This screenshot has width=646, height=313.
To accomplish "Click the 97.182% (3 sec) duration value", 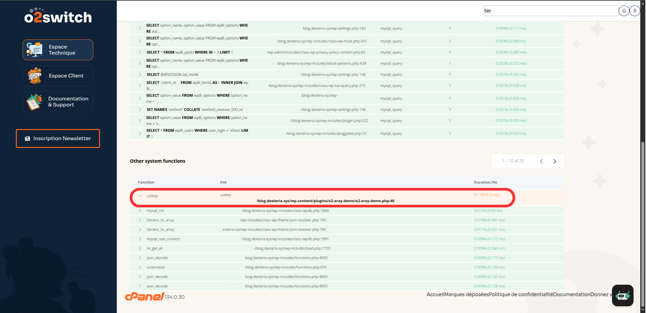I will click(487, 195).
